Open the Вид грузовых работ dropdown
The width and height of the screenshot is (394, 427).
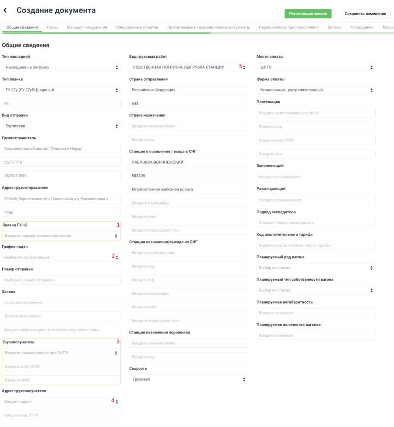(188, 67)
